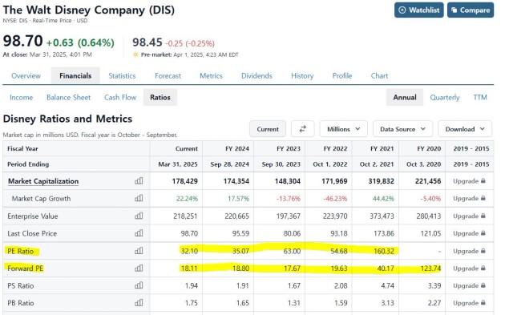Screen dimensions: 513x315
Task: Swap column order with the arrows button
Action: (x=303, y=129)
